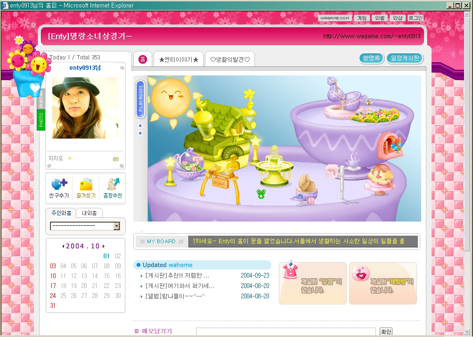Click the round pink 홈 icon tab

pos(143,59)
